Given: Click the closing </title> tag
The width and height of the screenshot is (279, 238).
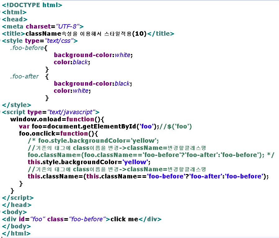Looking at the screenshot, I should 161,34.
